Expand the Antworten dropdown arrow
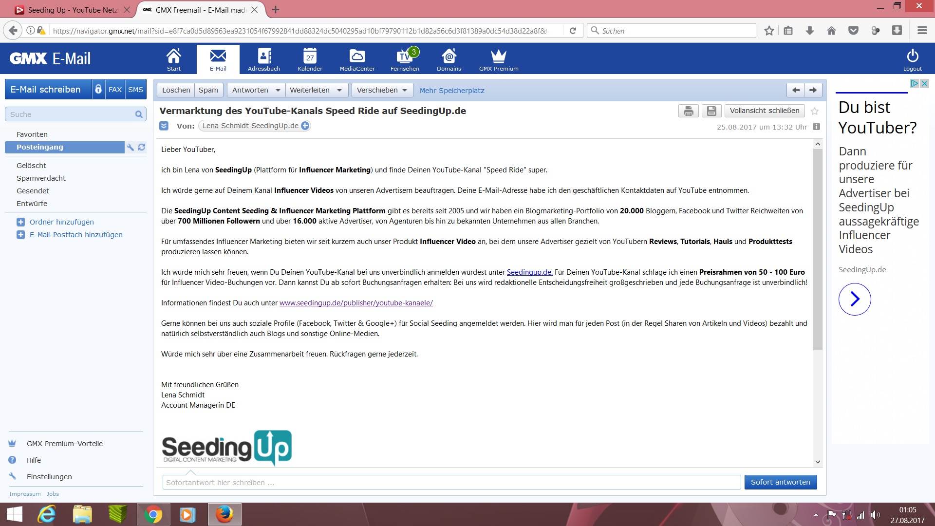 click(x=278, y=91)
